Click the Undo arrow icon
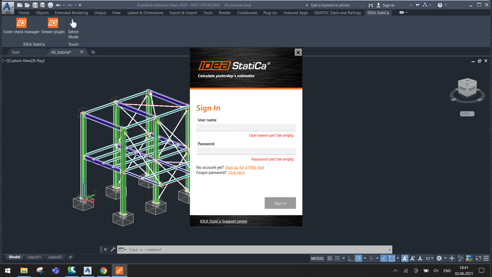Screen dimensions: 492x277 pos(59,5)
